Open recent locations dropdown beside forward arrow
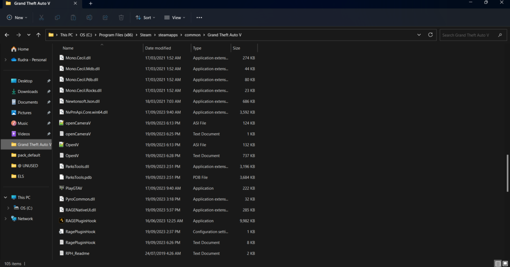This screenshot has width=510, height=267. coord(29,35)
